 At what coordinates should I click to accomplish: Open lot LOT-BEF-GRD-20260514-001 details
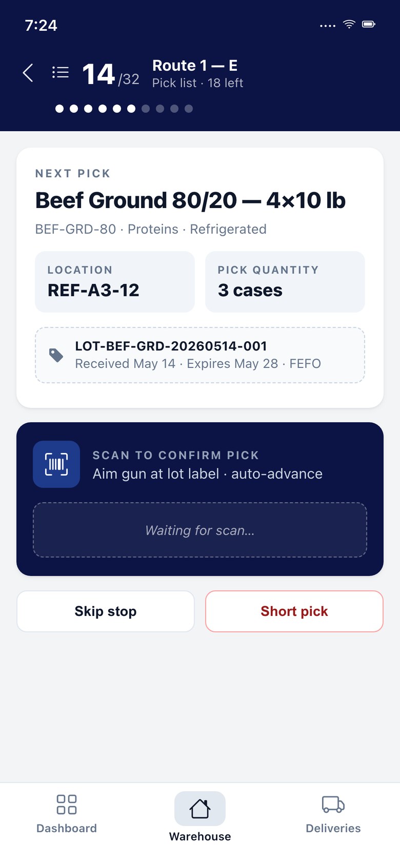(x=200, y=355)
